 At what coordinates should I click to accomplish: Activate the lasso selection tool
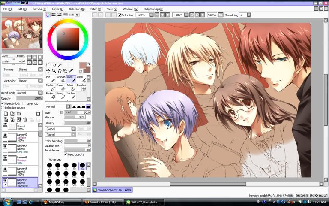pos(54,65)
